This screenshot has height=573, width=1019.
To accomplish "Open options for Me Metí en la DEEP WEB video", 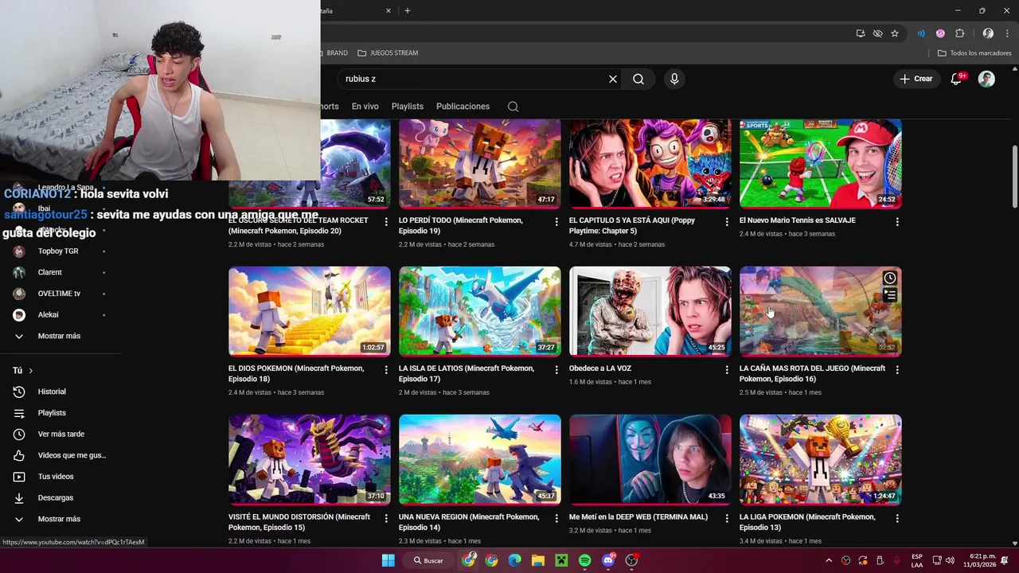I will 726,517.
